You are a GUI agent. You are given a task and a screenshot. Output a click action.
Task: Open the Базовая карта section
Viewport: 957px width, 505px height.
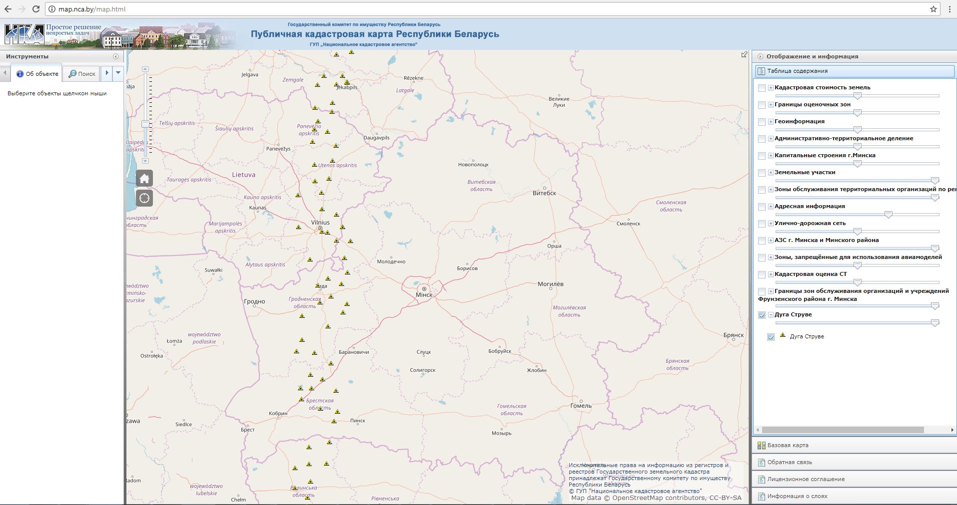click(788, 445)
